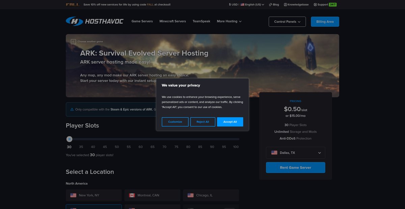Accept all cookies
Screen dimensions: 405x209
coord(230,122)
